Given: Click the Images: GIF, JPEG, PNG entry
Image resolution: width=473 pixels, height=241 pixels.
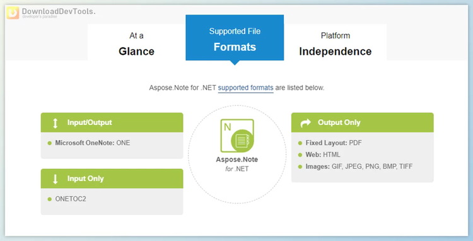Looking at the screenshot, I should click(x=359, y=167).
